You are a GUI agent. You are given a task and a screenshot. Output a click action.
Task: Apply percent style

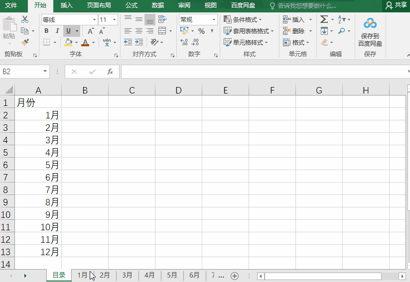201,31
